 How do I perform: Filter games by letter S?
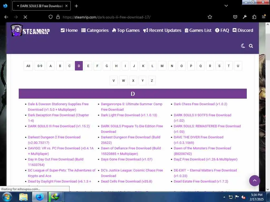pyautogui.click(x=219, y=66)
